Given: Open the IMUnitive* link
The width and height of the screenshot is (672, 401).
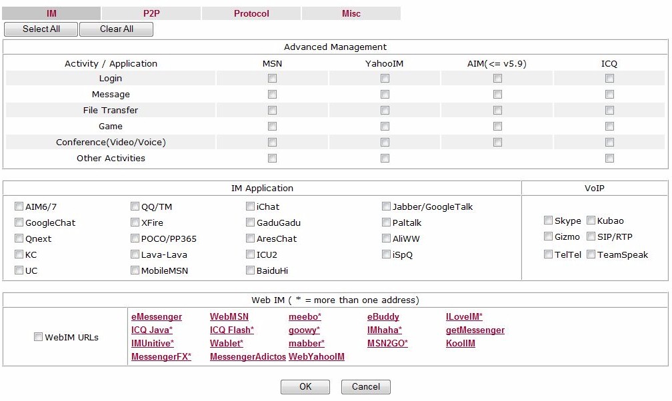Looking at the screenshot, I should point(153,343).
